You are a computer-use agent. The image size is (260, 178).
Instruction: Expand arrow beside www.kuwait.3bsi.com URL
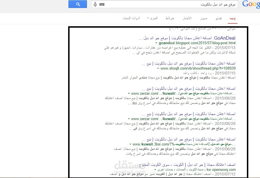coord(130,144)
